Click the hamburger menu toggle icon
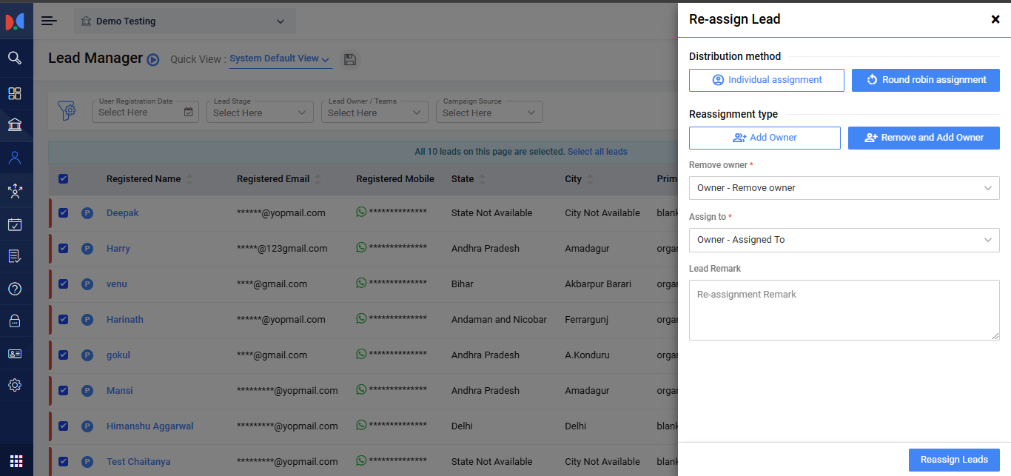1011x476 pixels. (49, 21)
